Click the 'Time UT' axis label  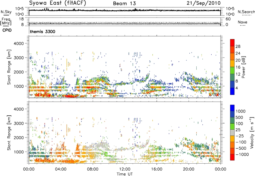coord(125,174)
